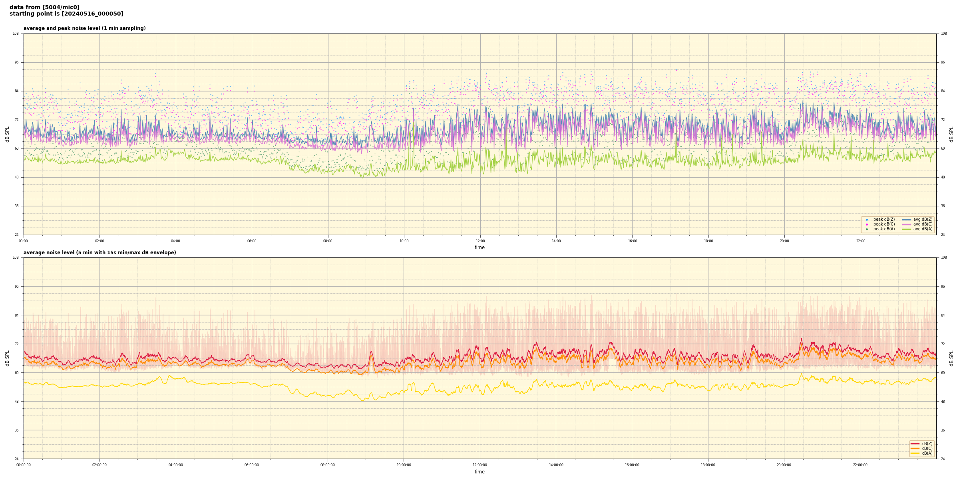
Task: Click the 20:00:00 tick on bottom chart
Action: (784, 465)
